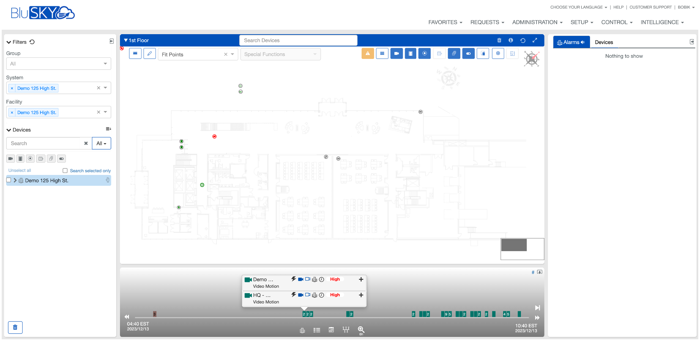Screen dimensions: 700x341
Task: Check the Demo 125 High St. checkbox
Action: tap(9, 180)
